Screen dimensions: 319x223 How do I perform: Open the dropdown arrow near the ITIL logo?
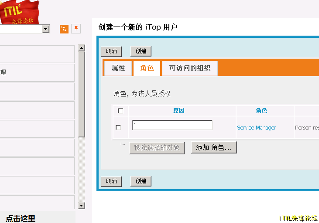click(x=46, y=29)
